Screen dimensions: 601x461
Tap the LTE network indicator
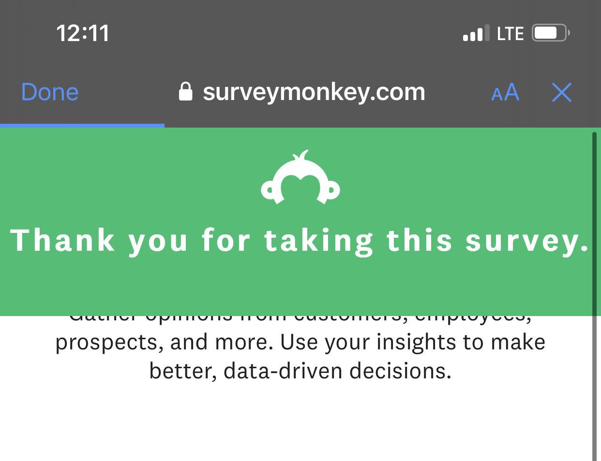510,34
